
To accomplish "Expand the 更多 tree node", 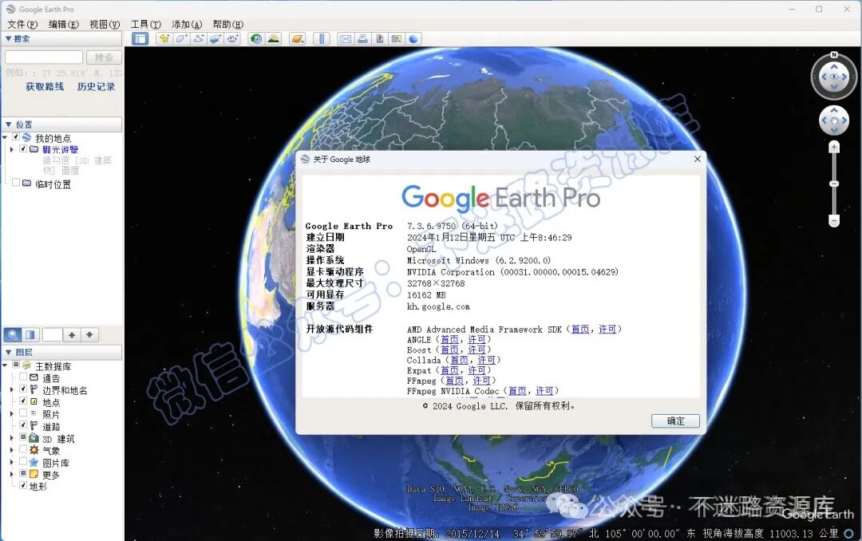I will 11,474.
